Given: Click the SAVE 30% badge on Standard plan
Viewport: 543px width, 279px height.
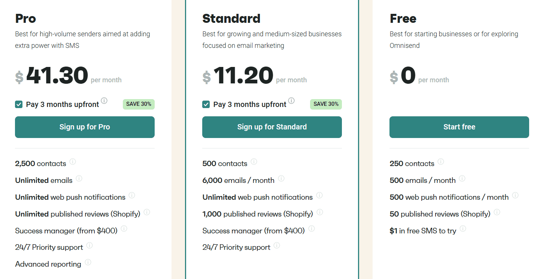Looking at the screenshot, I should (x=326, y=104).
